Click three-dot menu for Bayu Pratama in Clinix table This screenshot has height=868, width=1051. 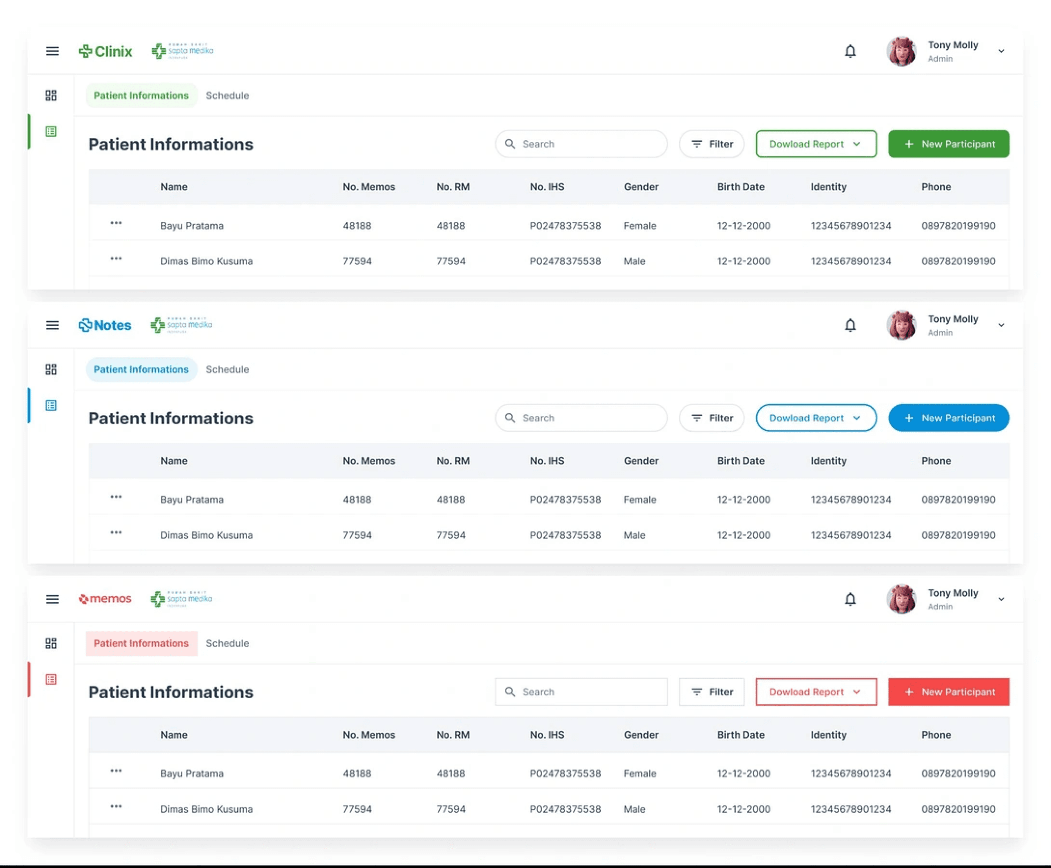pos(116,223)
